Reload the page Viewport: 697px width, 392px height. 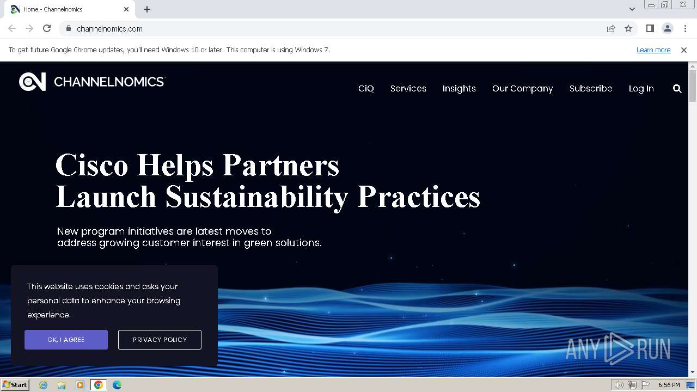click(x=47, y=28)
